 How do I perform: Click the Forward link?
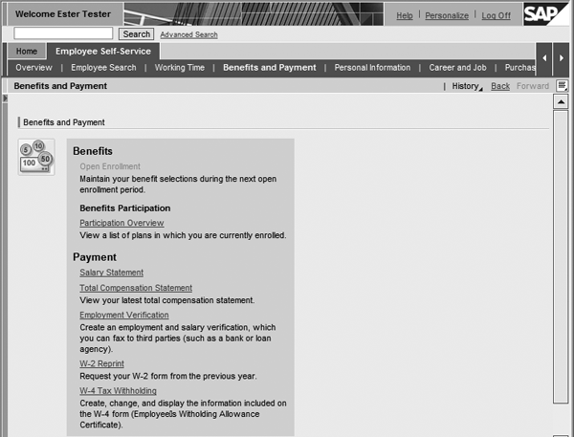pos(533,86)
